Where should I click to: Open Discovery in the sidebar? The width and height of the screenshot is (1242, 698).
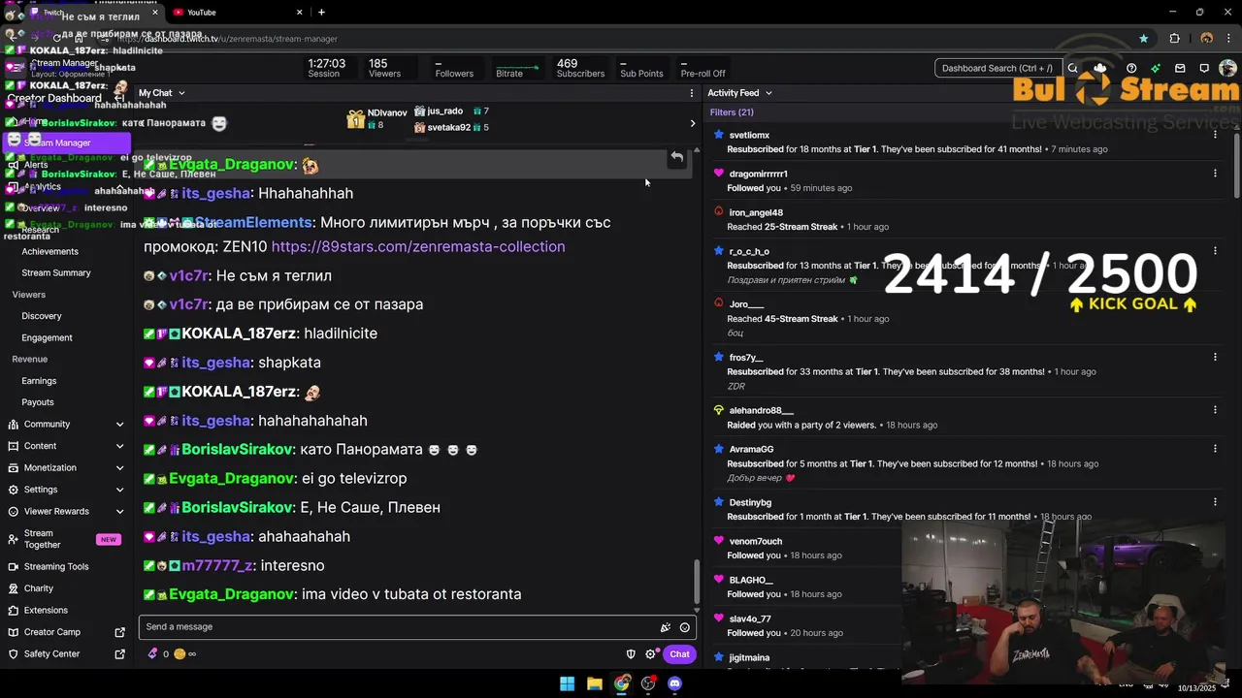(42, 316)
